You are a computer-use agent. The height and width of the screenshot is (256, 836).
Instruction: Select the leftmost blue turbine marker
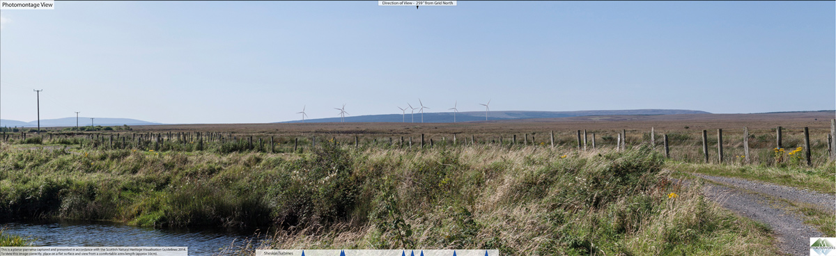(x=302, y=253)
